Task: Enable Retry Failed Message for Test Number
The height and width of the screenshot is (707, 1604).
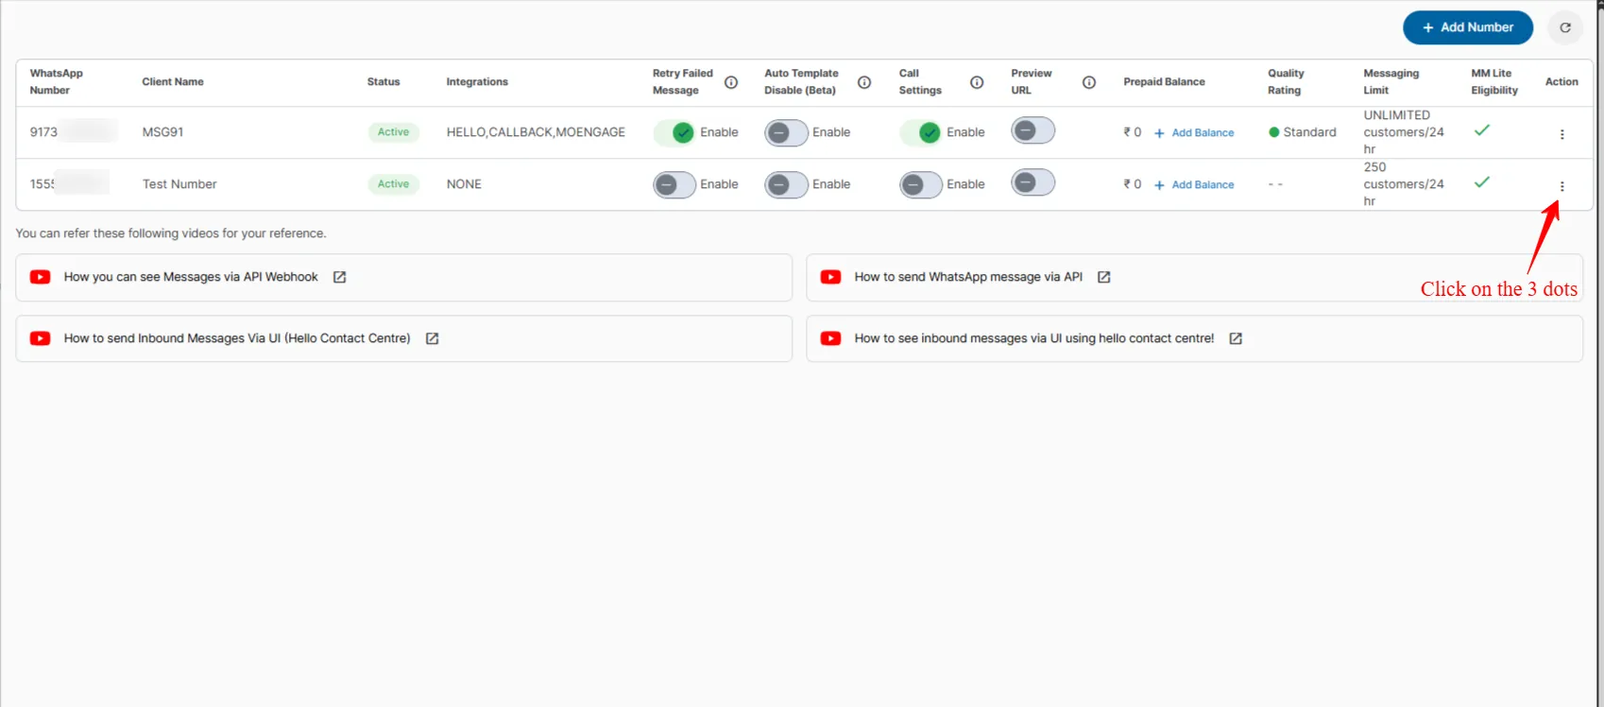Action: tap(674, 184)
